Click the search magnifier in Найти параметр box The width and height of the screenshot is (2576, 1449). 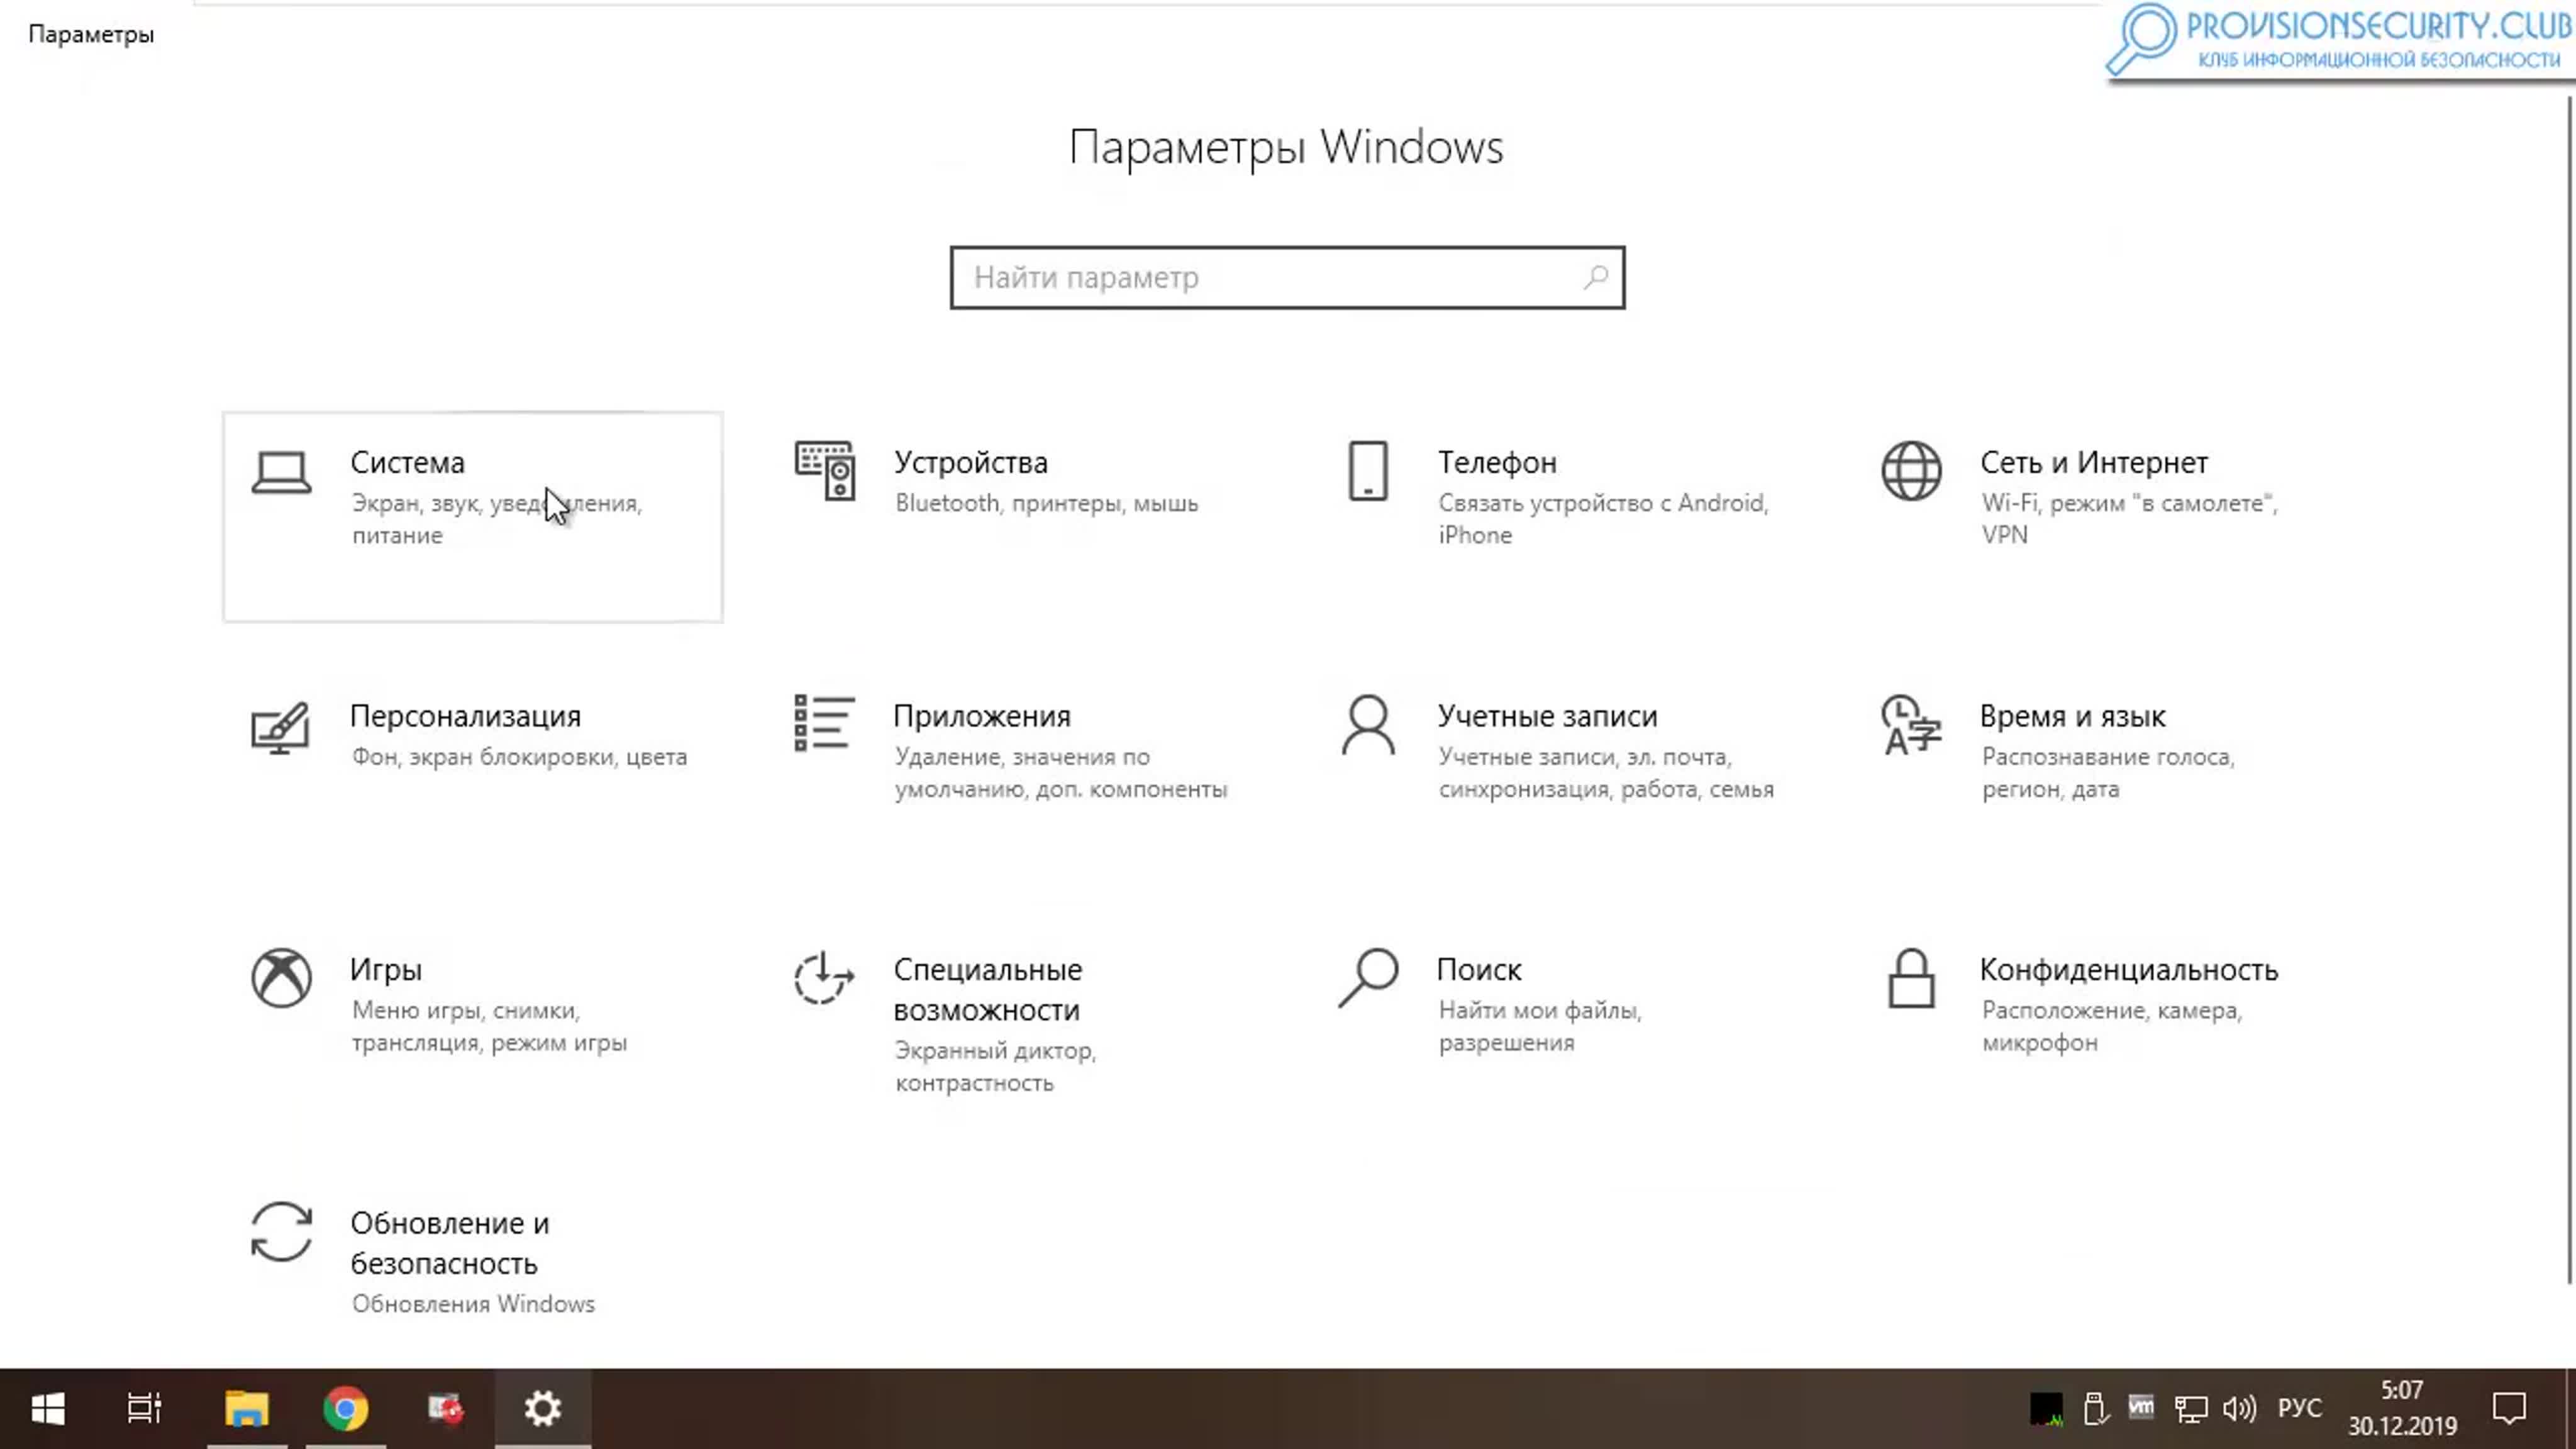coord(1596,277)
